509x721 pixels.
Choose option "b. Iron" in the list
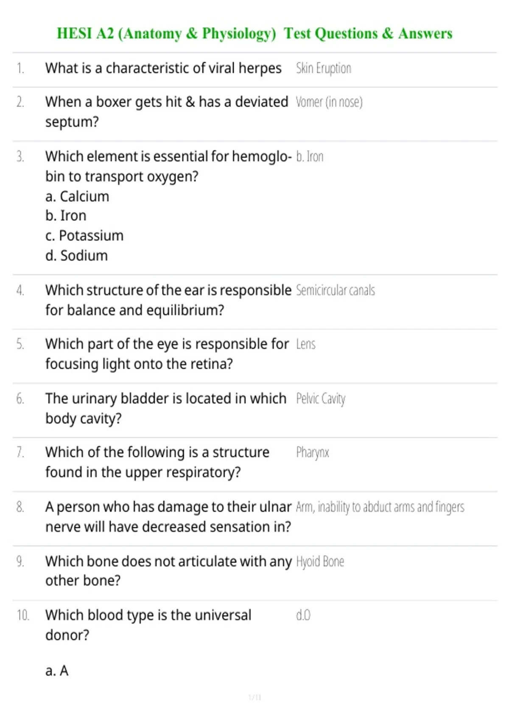pos(66,216)
